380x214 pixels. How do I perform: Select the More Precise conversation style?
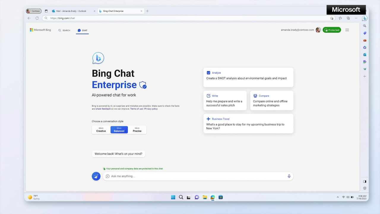click(x=137, y=130)
